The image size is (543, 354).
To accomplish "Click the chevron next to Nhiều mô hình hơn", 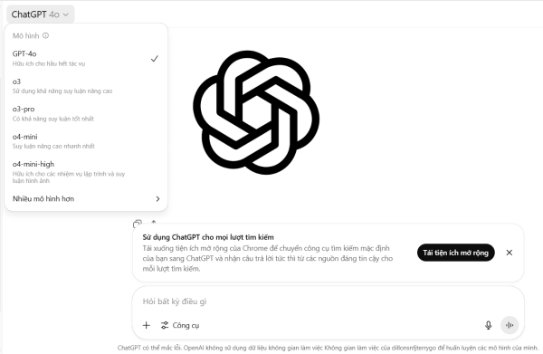I will click(x=157, y=199).
